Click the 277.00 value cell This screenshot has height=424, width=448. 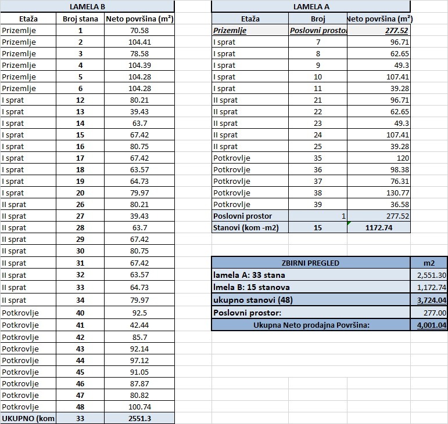(x=429, y=313)
